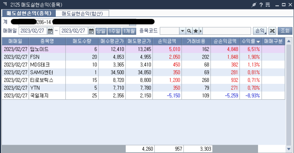Click the 268 transaction cost cell
The height and width of the screenshot is (153, 294).
click(x=196, y=80)
